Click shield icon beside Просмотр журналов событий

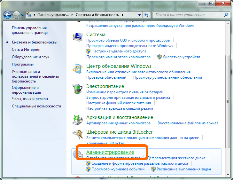pos(88,169)
